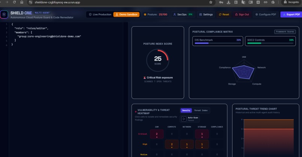Click the radar chart in Compliance Matrix
This screenshot has width=302, height=157.
pos(244,71)
